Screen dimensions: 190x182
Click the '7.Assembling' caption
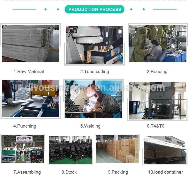27,172
